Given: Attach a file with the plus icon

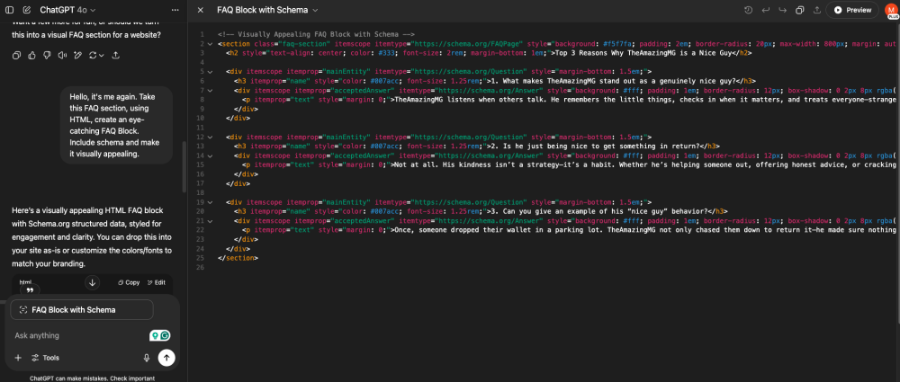Looking at the screenshot, I should (x=18, y=358).
